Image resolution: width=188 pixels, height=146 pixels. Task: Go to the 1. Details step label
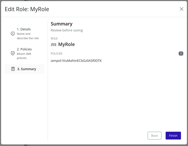[x=24, y=29]
